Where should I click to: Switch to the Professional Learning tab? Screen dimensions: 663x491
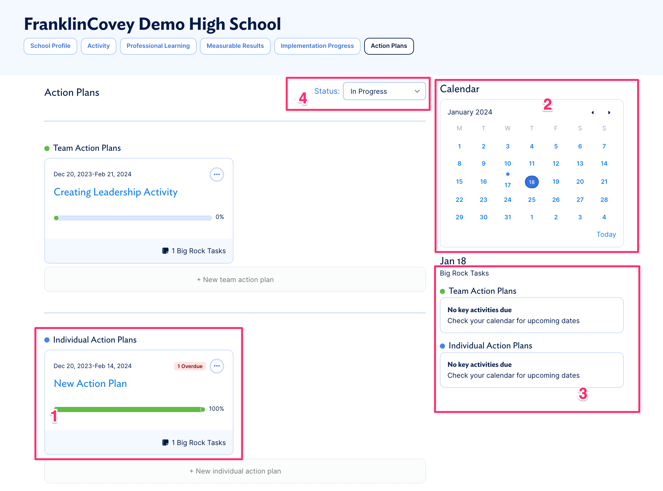click(x=158, y=46)
